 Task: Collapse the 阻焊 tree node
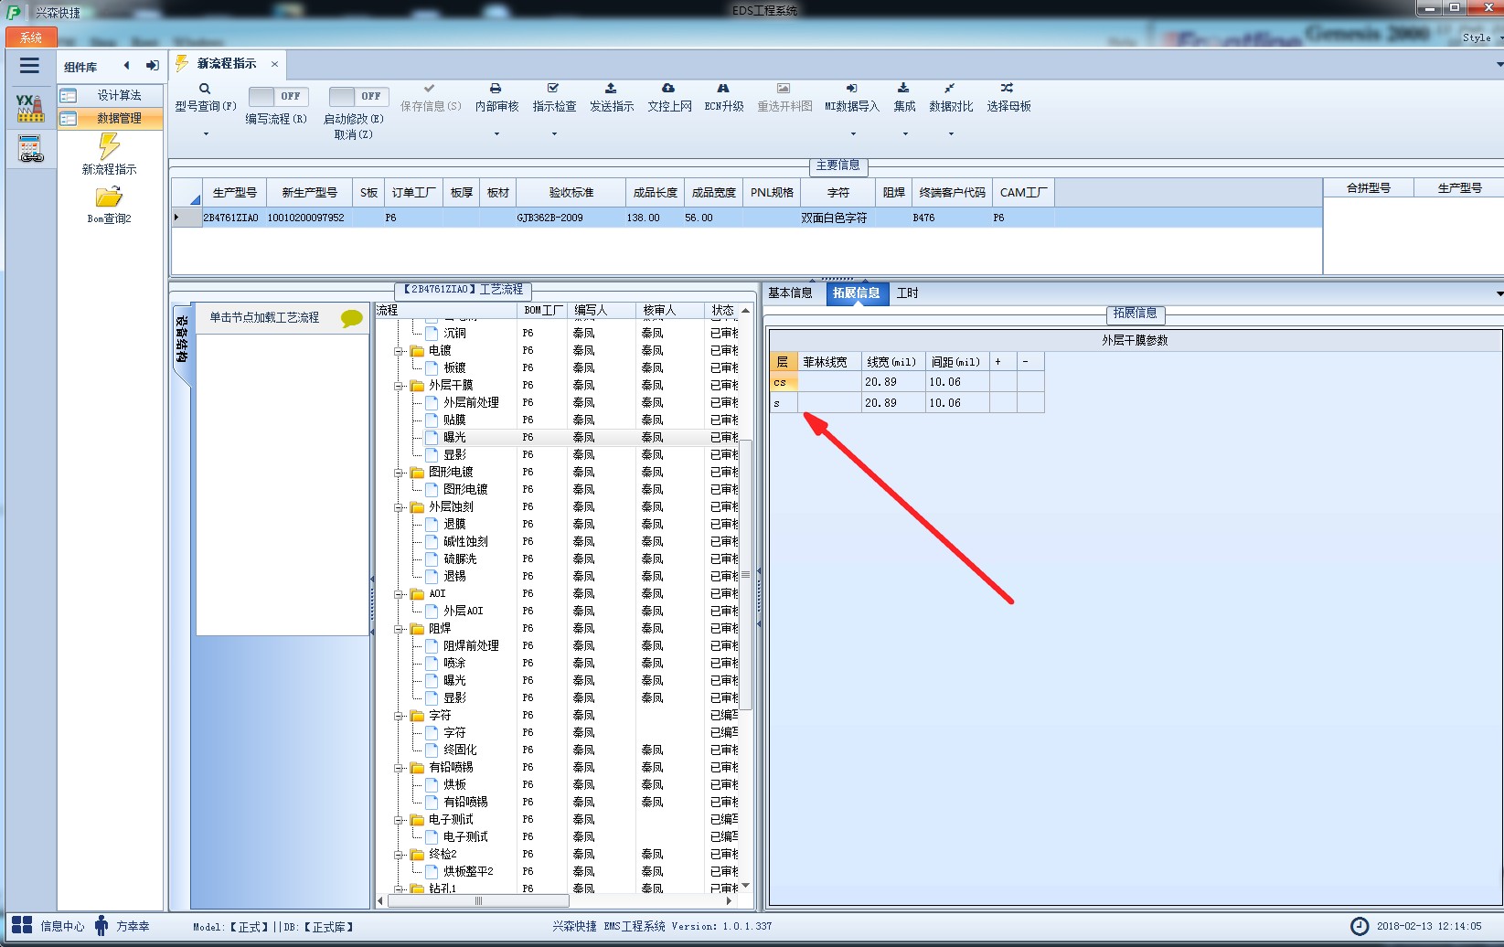coord(399,629)
